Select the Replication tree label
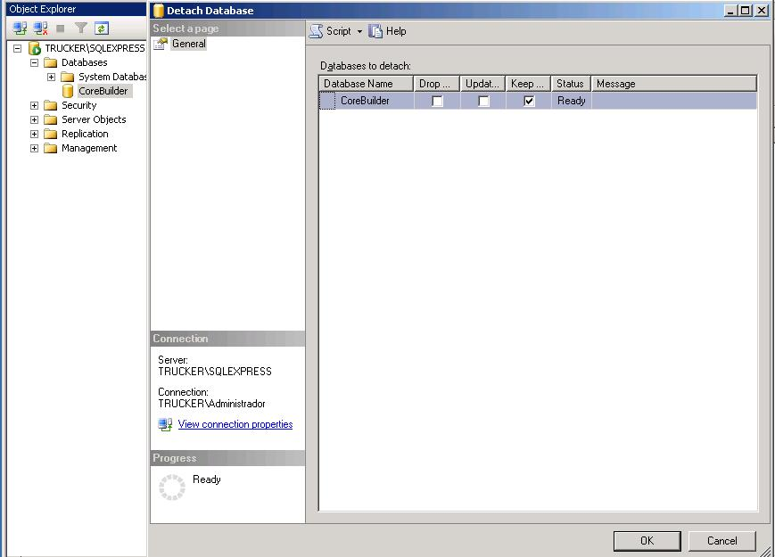 [85, 135]
